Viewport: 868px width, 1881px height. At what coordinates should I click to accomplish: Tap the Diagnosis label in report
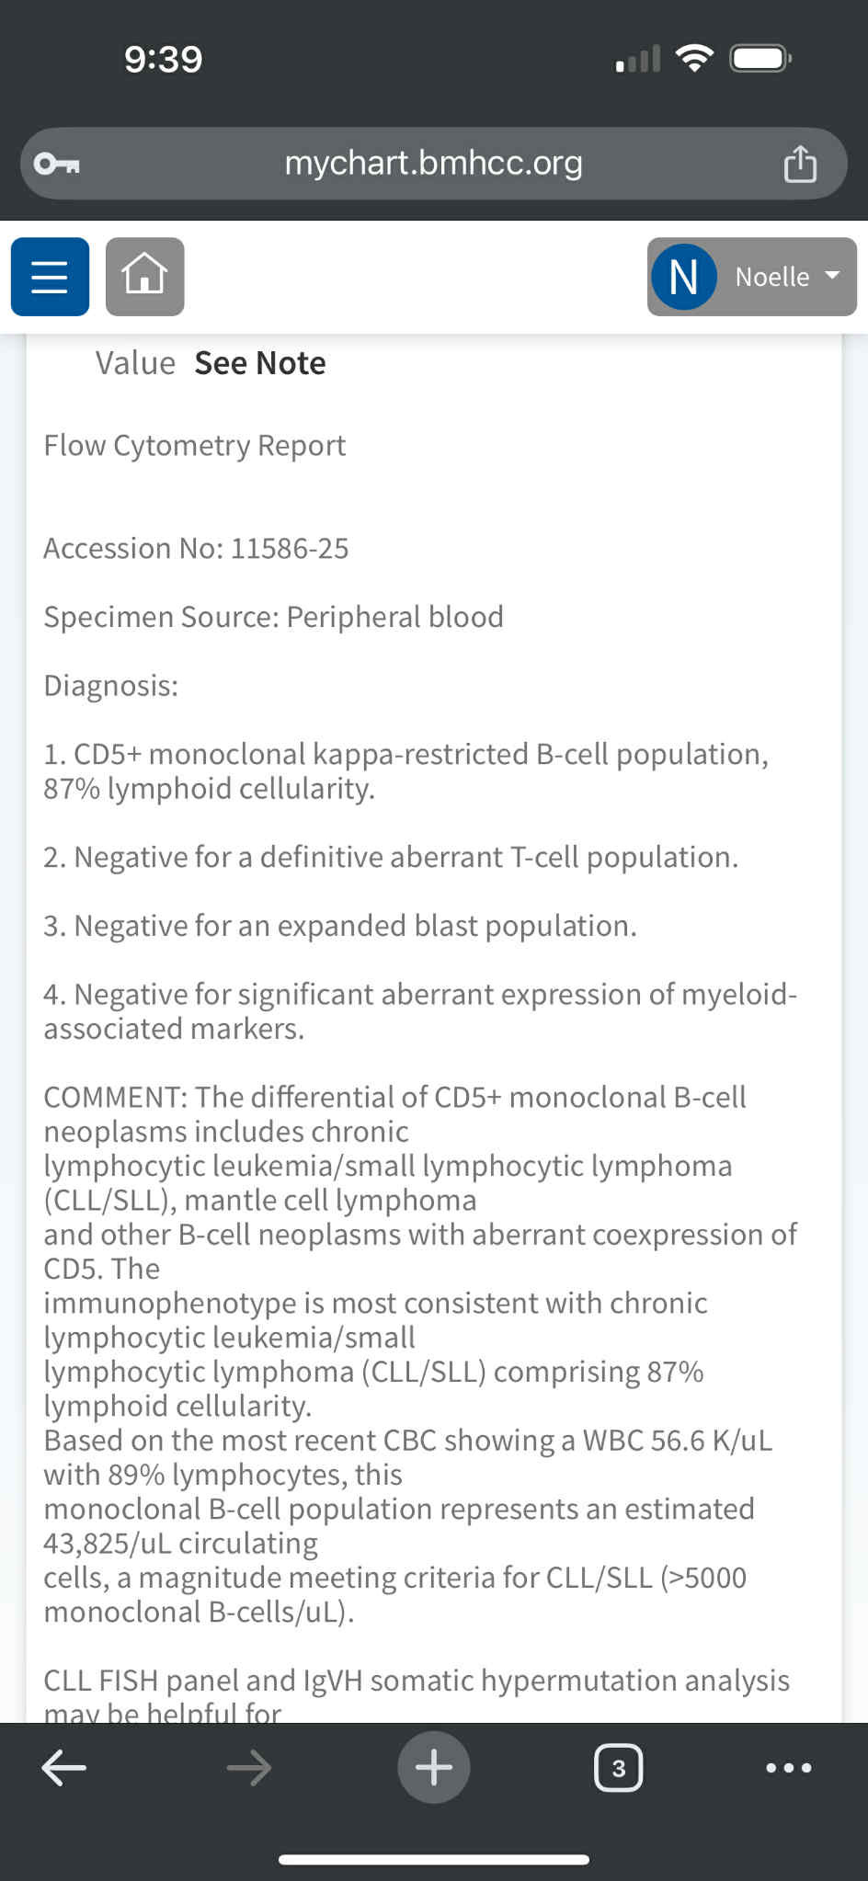pos(110,686)
